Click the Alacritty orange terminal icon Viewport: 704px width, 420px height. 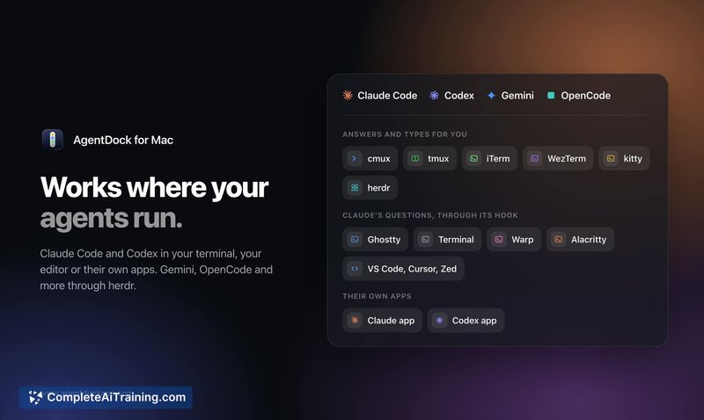tap(559, 239)
